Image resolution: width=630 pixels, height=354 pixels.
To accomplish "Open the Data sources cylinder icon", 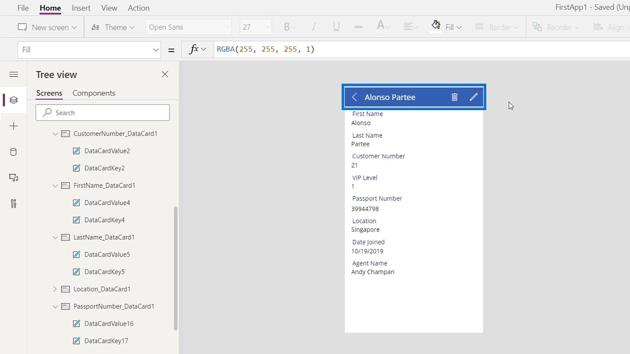I will pos(13,152).
